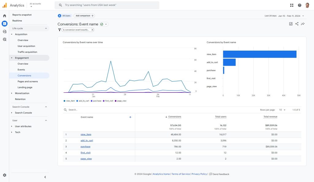314x182 pixels.
Task: Click the filter funnel icon
Action: [x=59, y=30]
